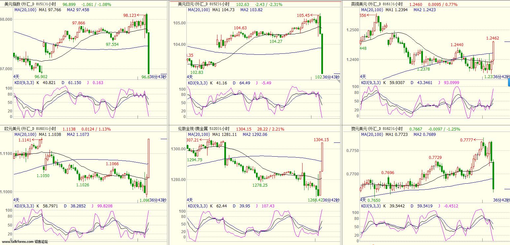Click the 1.2378 low price label

[424, 69]
